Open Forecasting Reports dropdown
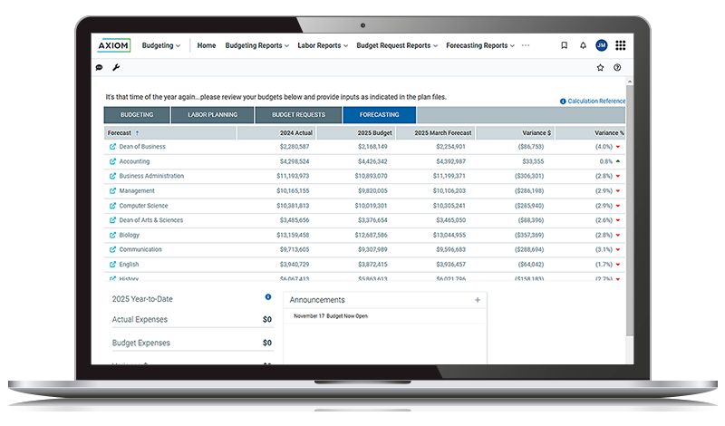This screenshot has height=426, width=725. pyautogui.click(x=480, y=45)
